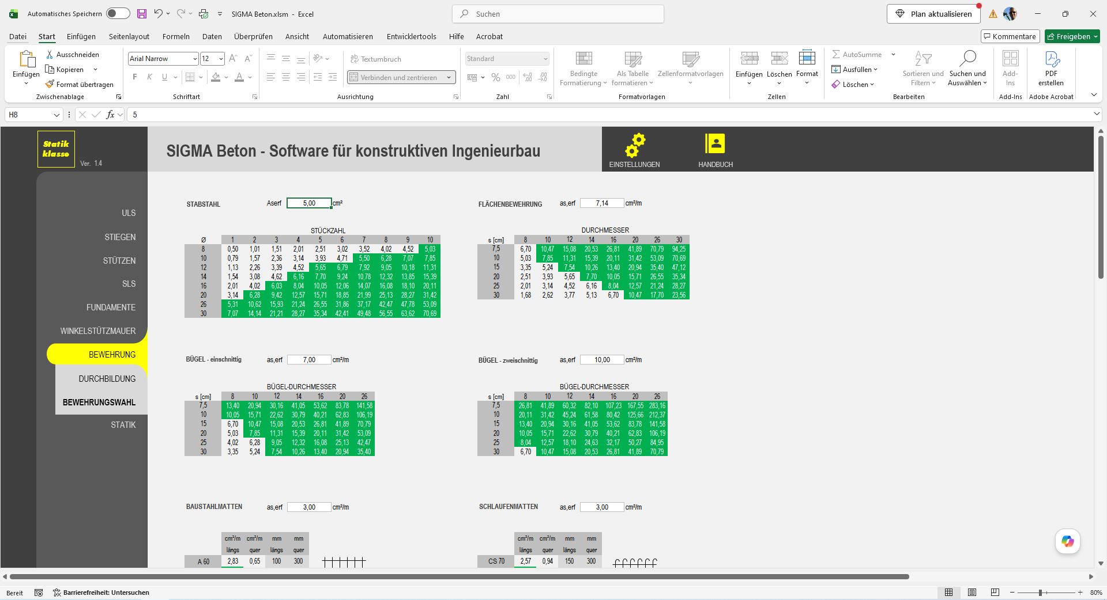Open the WINKELSTÜTZMAUER section
The image size is (1107, 600).
pyautogui.click(x=98, y=331)
